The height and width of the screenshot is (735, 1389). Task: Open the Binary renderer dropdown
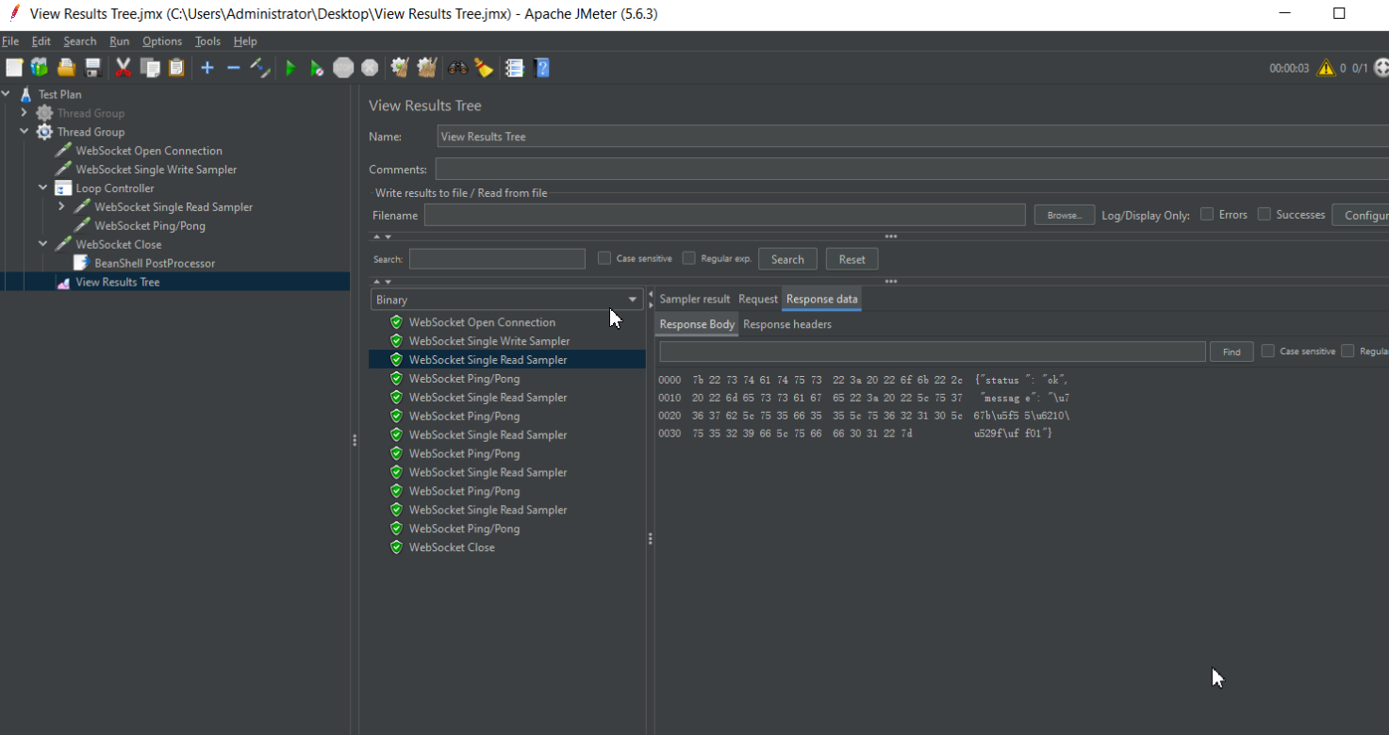click(x=506, y=300)
